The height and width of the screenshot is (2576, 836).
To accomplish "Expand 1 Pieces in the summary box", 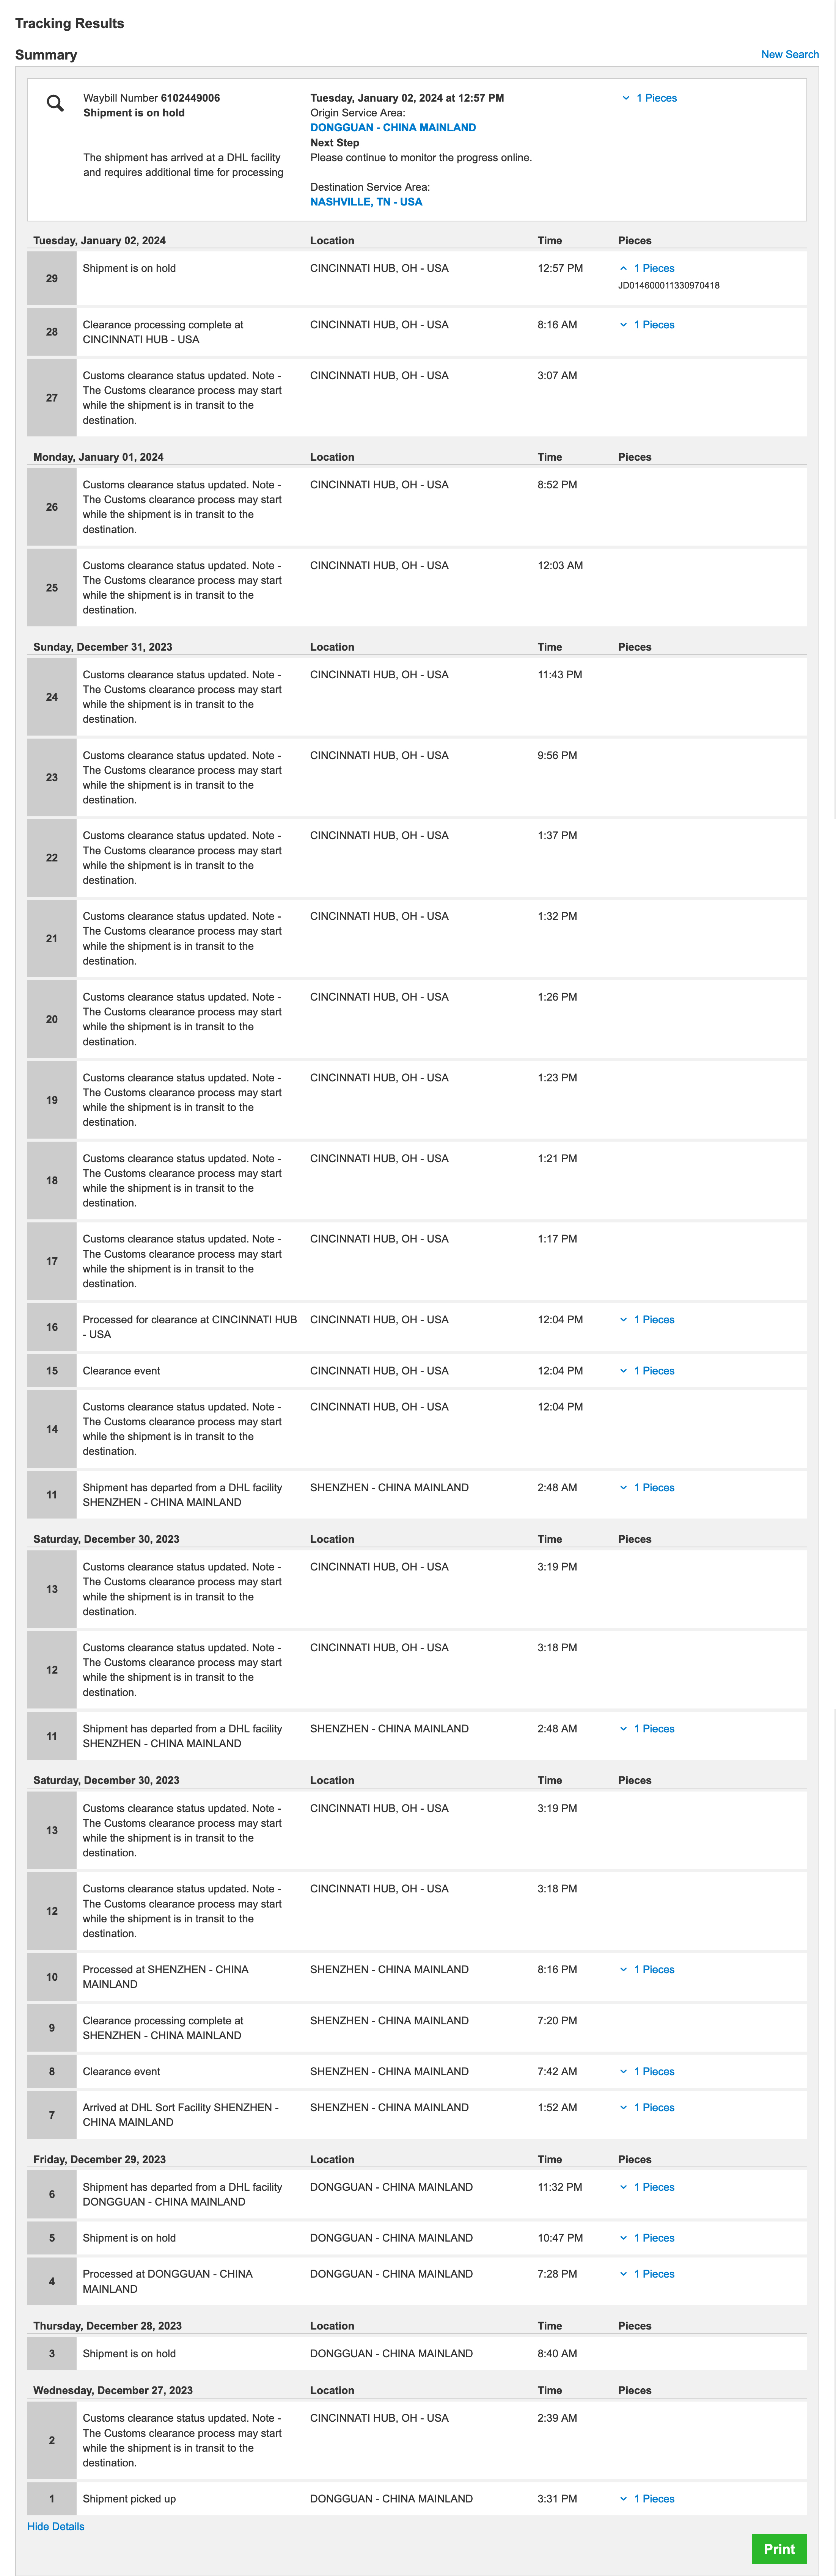I will 650,98.
